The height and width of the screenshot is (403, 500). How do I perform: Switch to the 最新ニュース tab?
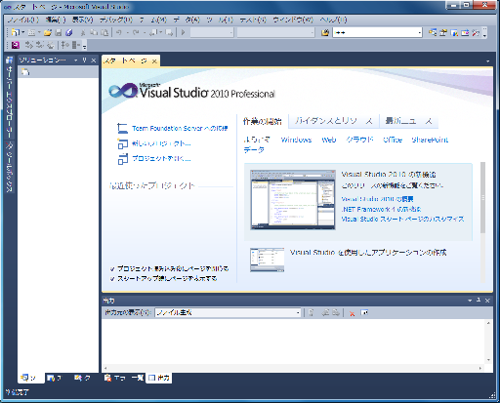pos(409,121)
